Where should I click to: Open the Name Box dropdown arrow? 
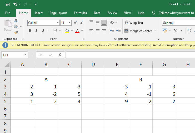[25, 55]
